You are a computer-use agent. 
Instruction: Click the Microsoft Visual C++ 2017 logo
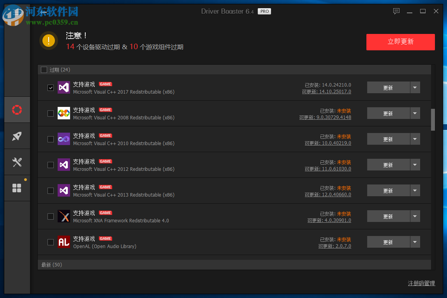(63, 87)
